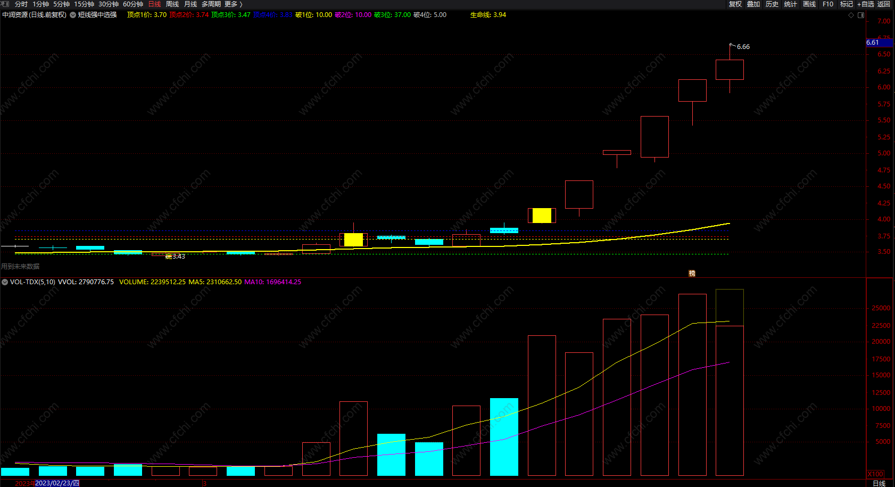Switch to the 5分钟 period tab

click(x=62, y=4)
